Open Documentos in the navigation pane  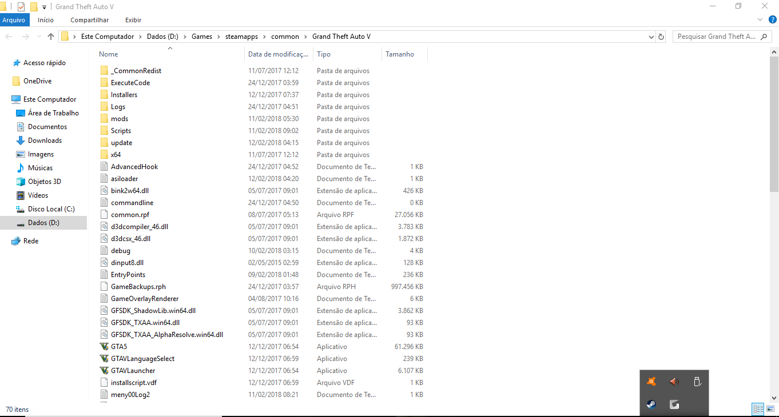coord(47,127)
